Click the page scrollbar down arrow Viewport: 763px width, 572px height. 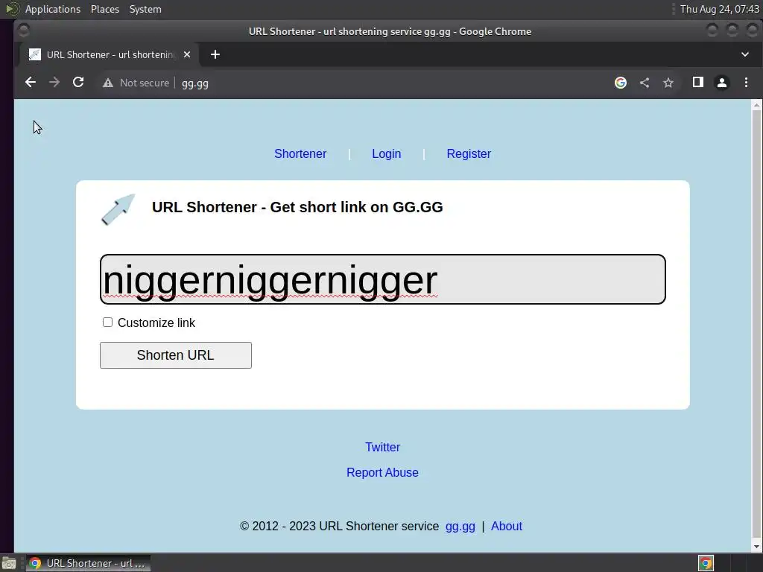[x=757, y=546]
